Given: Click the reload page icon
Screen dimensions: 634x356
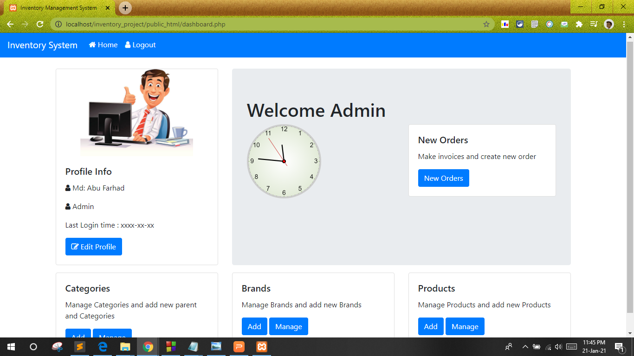Looking at the screenshot, I should pos(40,24).
